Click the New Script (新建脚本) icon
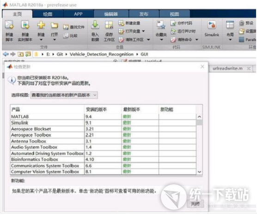This screenshot has width=257, height=218. point(9,25)
